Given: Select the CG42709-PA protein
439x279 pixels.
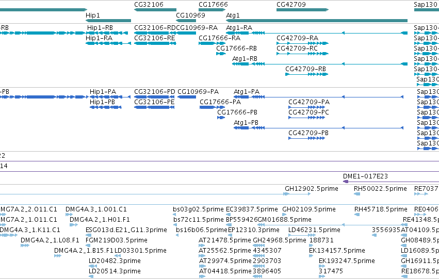Looking at the screenshot, I should (x=306, y=107).
